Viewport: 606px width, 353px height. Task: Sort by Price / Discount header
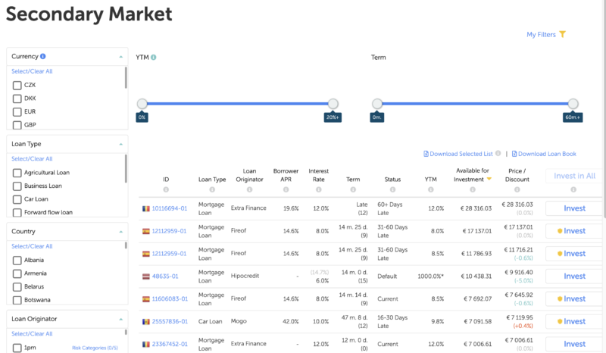tap(517, 175)
